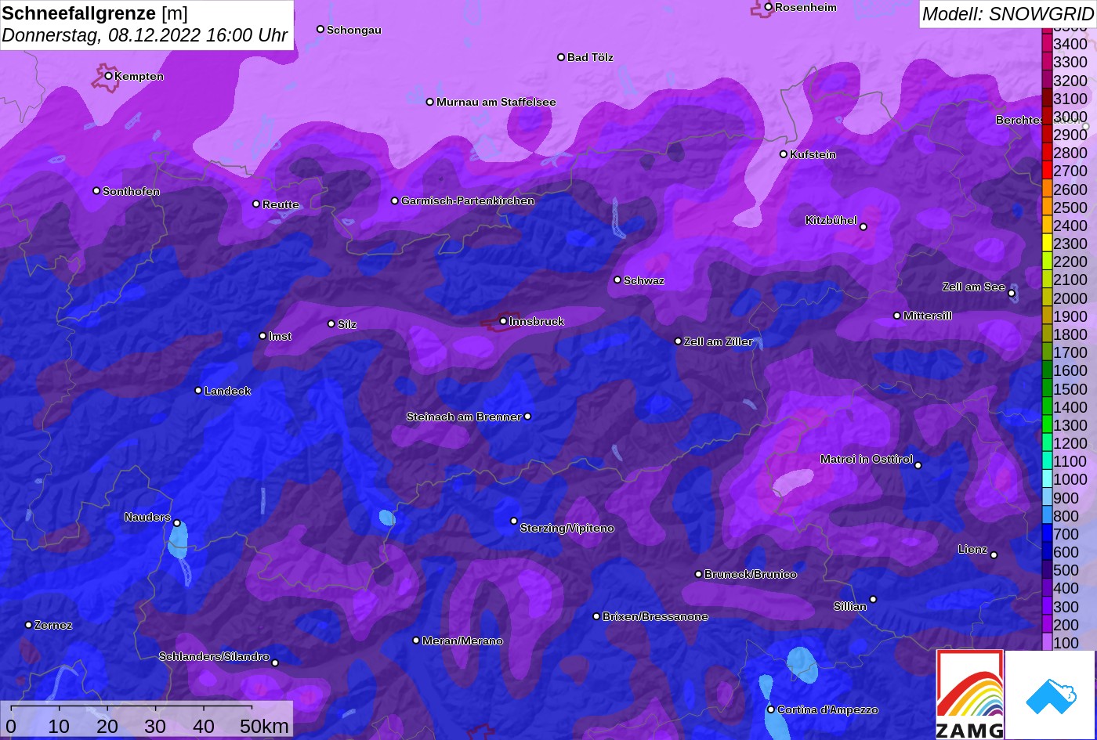Click the ZAMG logo
The width and height of the screenshot is (1097, 740).
tap(970, 695)
